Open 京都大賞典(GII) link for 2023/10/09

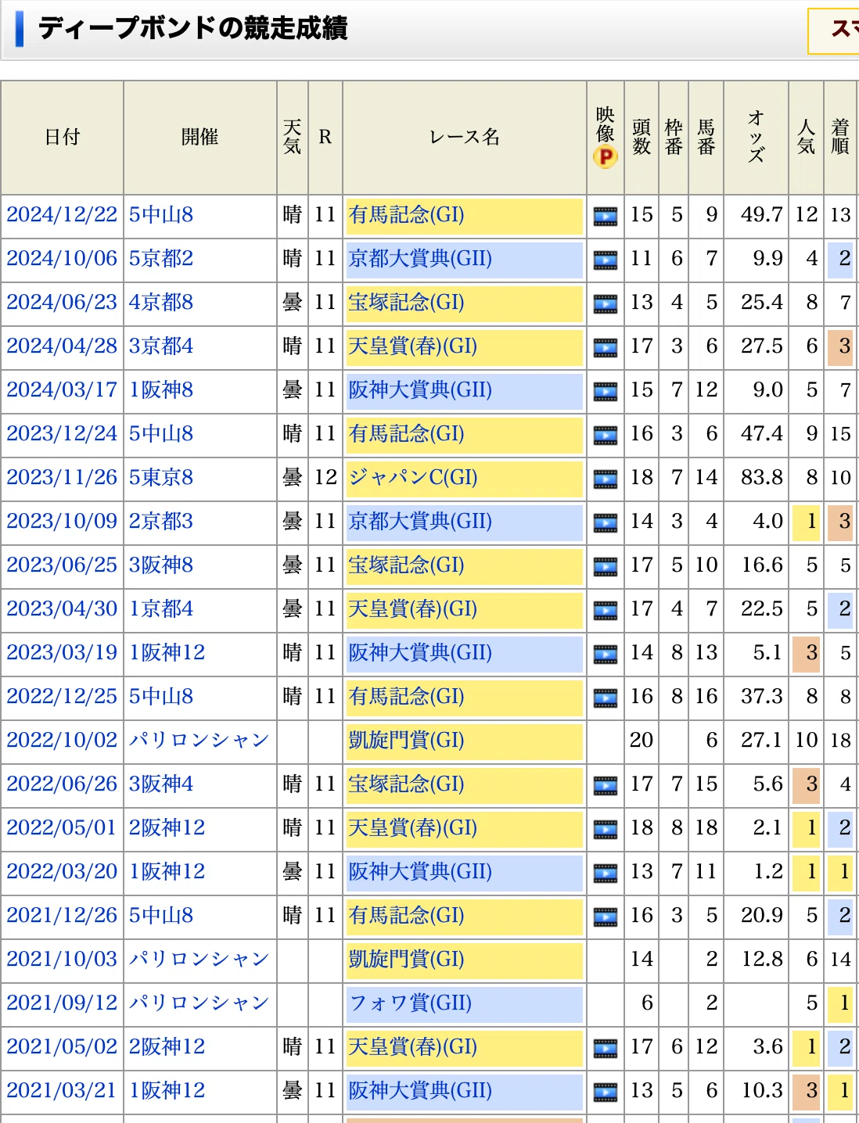click(x=420, y=522)
